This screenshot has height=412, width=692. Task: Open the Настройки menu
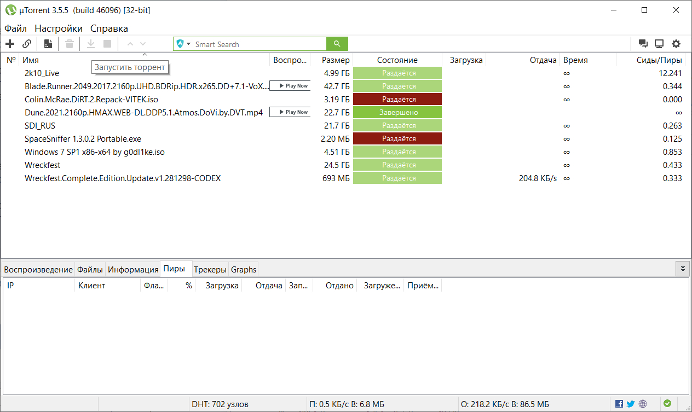click(x=59, y=28)
